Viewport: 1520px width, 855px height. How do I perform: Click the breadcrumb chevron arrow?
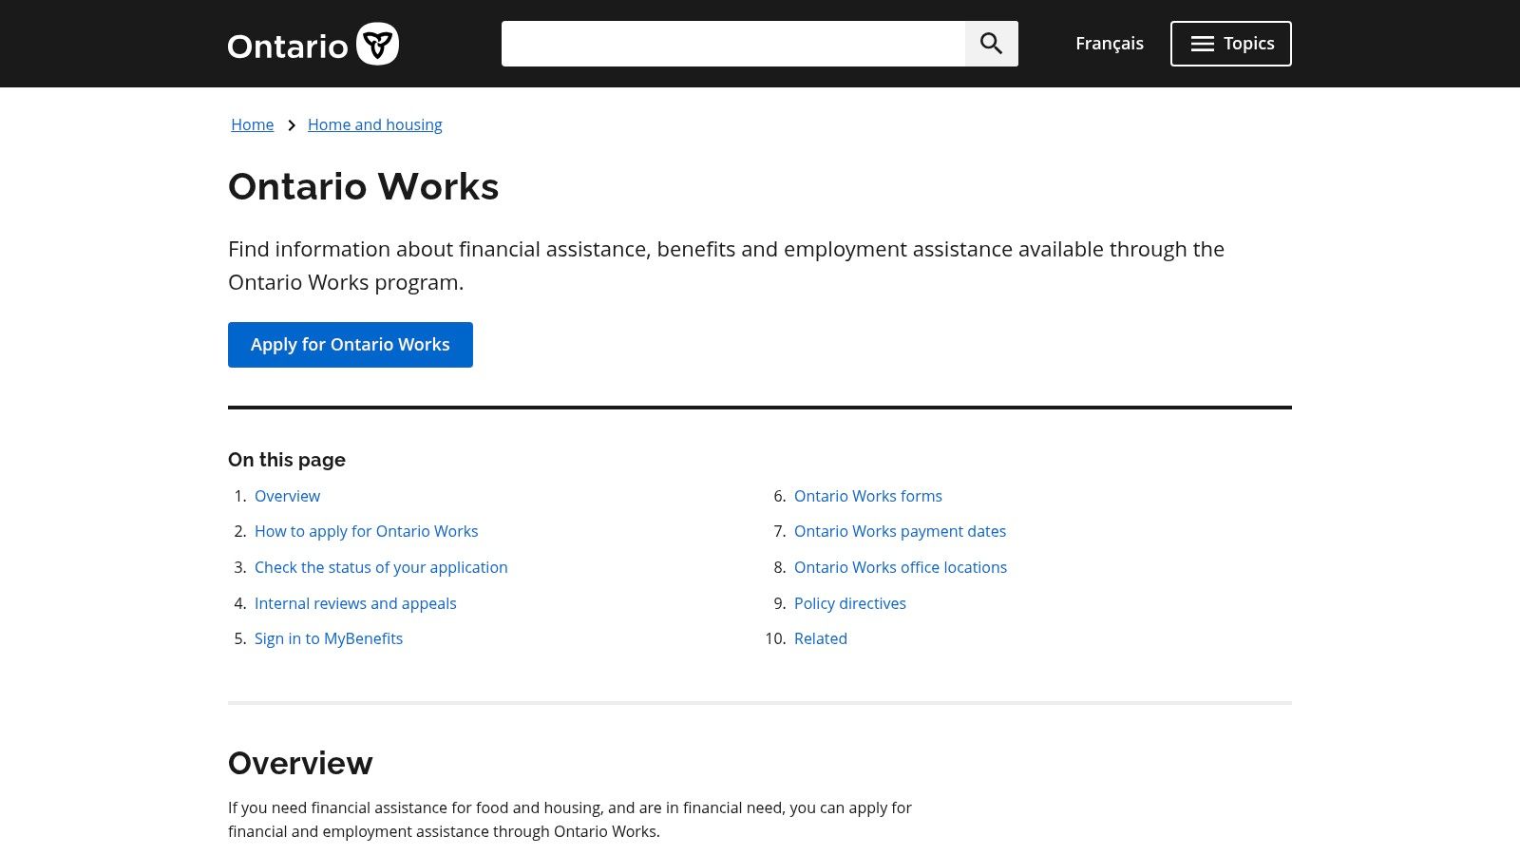pyautogui.click(x=292, y=124)
